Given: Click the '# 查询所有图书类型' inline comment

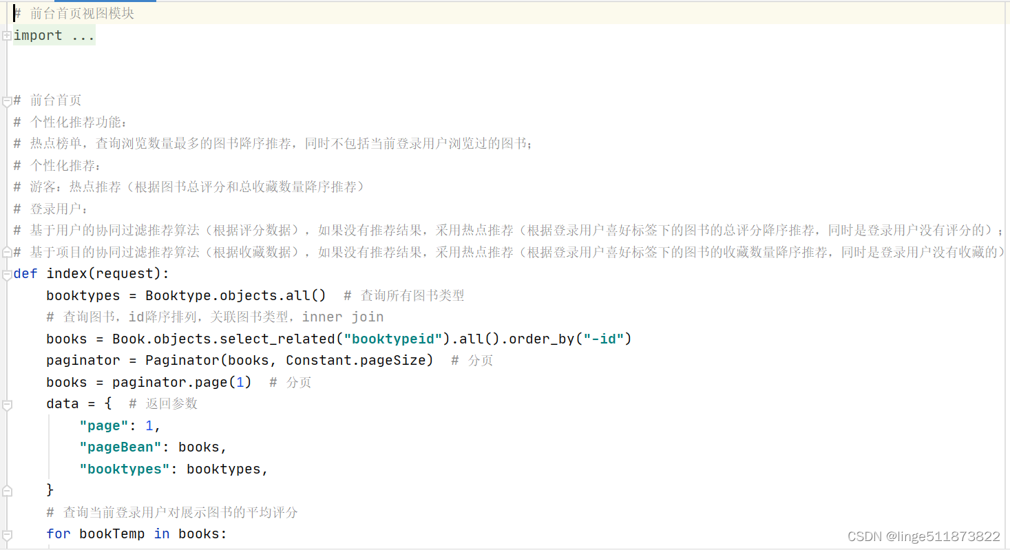Looking at the screenshot, I should pos(404,295).
